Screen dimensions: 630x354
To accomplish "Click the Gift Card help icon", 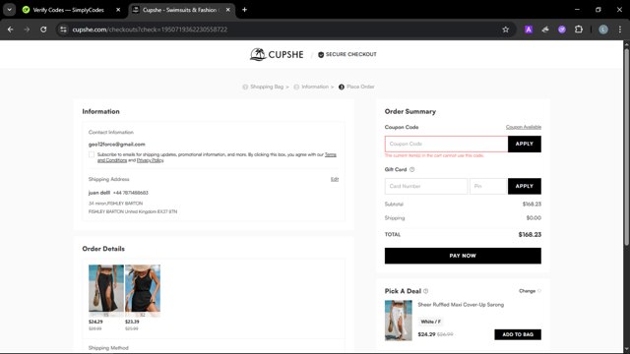I will (x=411, y=169).
